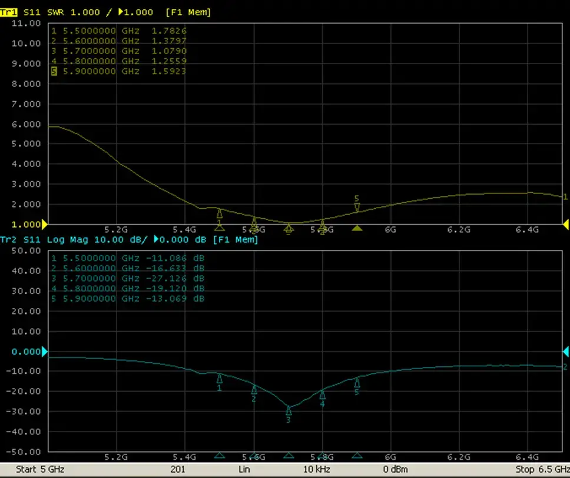This screenshot has width=570, height=478.
Task: Click the 0 dBm power setting
Action: point(396,469)
